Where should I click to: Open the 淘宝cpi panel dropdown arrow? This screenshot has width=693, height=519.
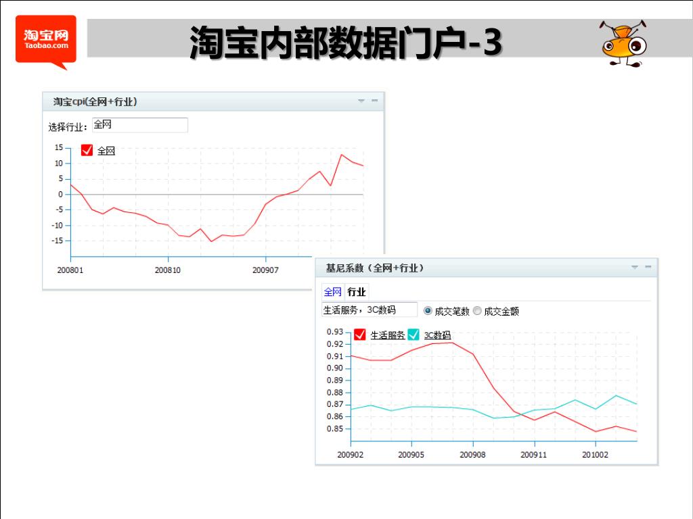[x=361, y=101]
